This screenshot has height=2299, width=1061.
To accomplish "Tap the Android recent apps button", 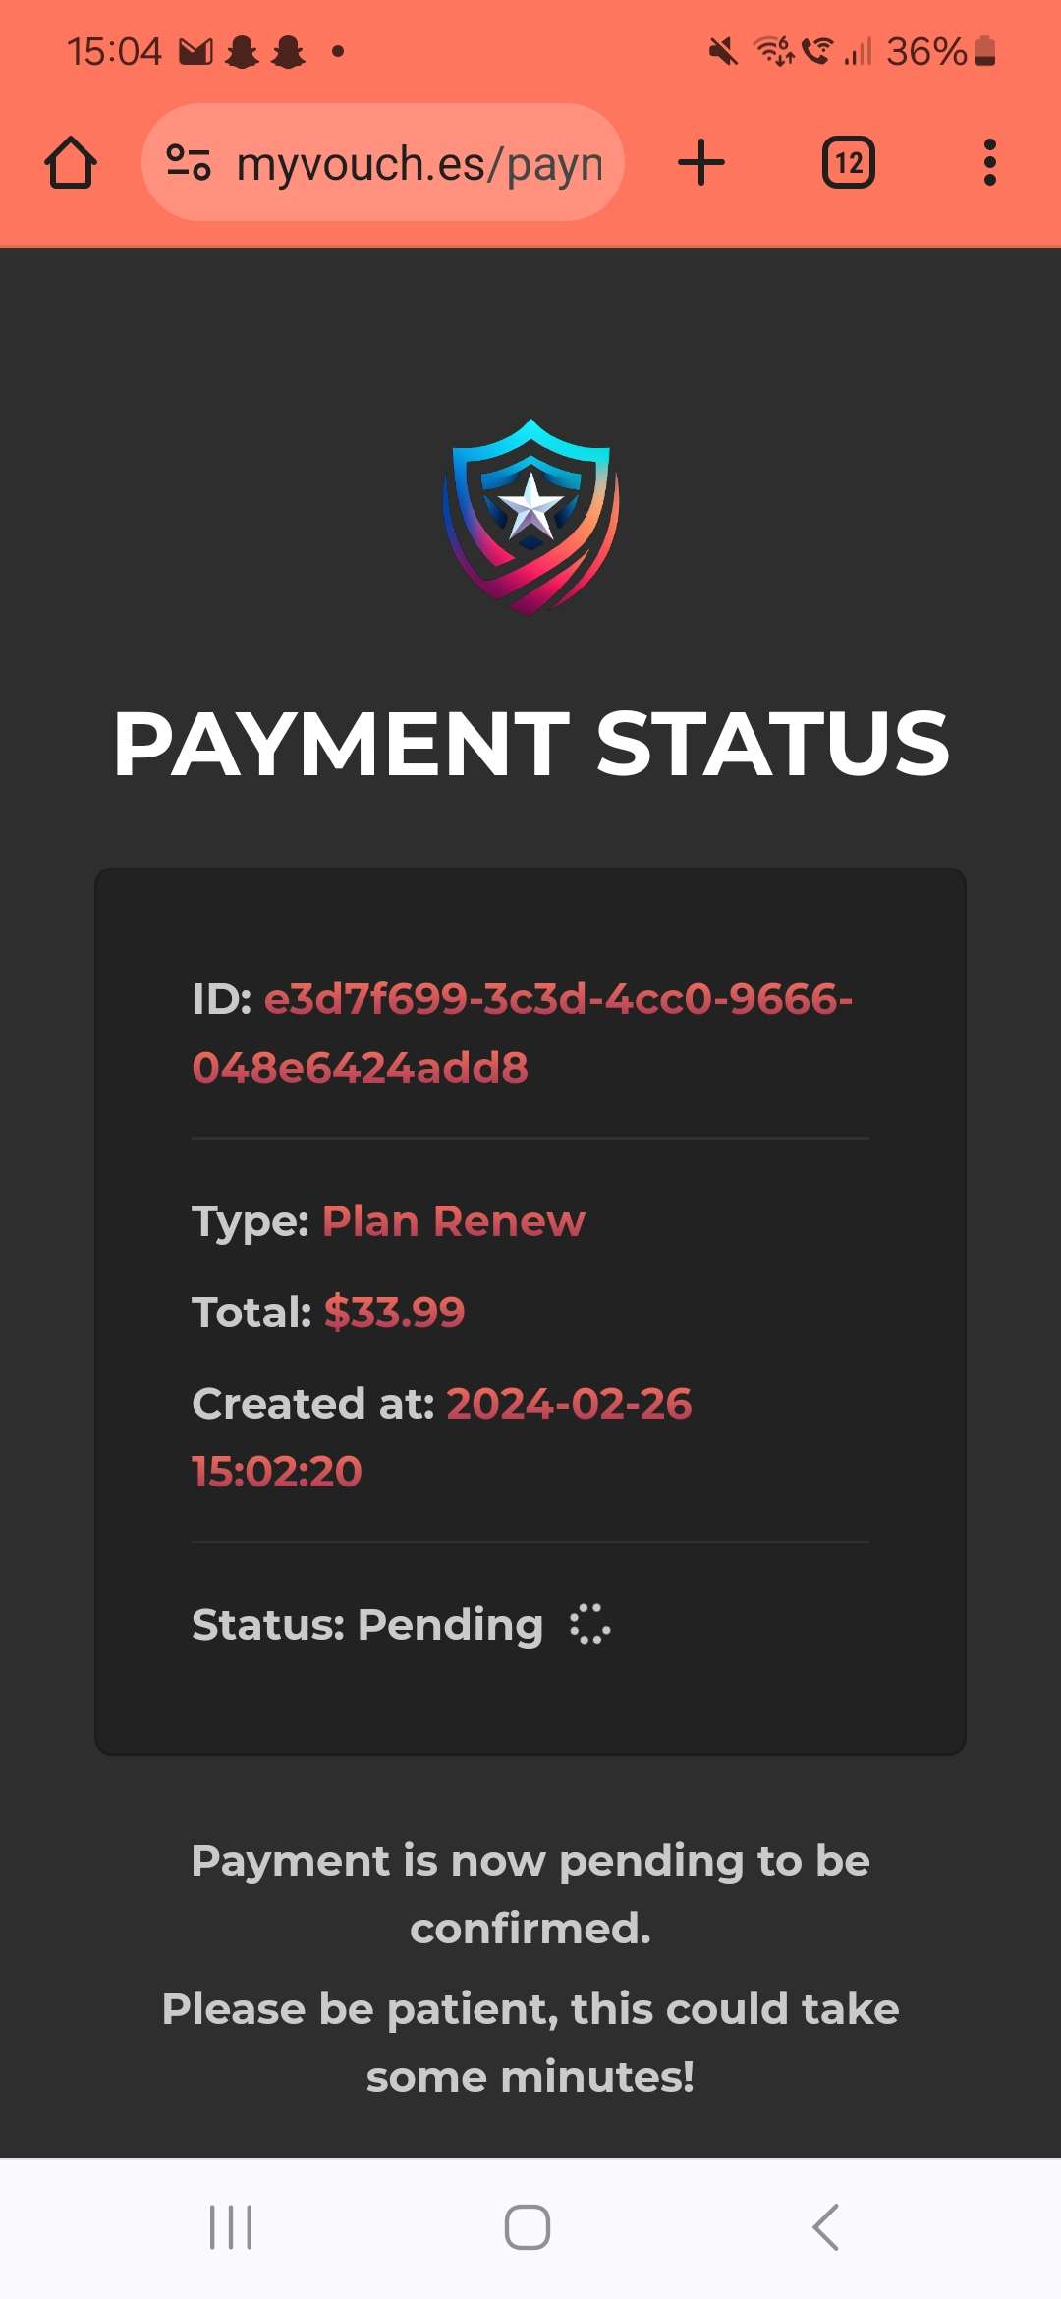I will coord(231,2226).
